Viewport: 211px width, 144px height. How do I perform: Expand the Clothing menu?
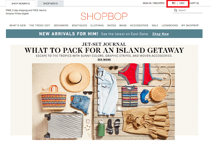(97, 25)
